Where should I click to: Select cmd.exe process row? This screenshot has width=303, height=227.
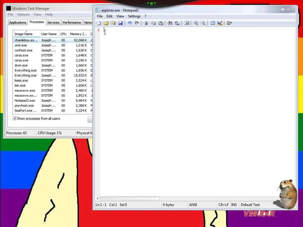(x=53, y=45)
